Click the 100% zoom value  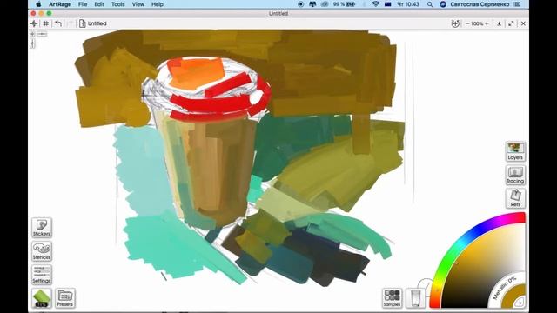coord(477,23)
